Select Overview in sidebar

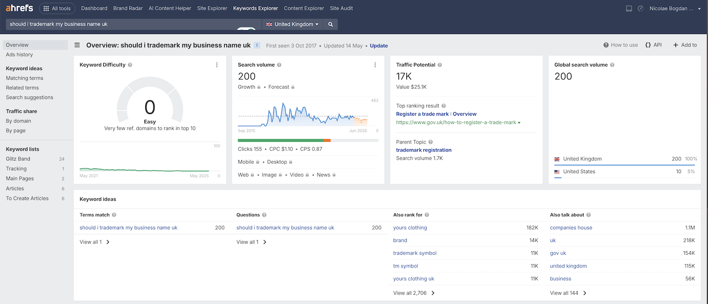coord(35,45)
